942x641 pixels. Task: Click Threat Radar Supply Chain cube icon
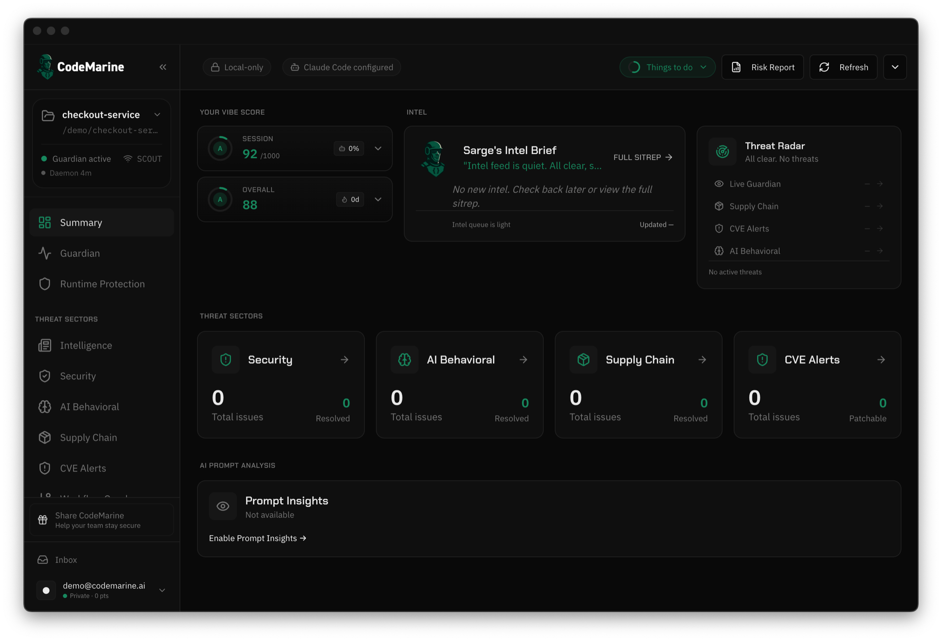719,206
